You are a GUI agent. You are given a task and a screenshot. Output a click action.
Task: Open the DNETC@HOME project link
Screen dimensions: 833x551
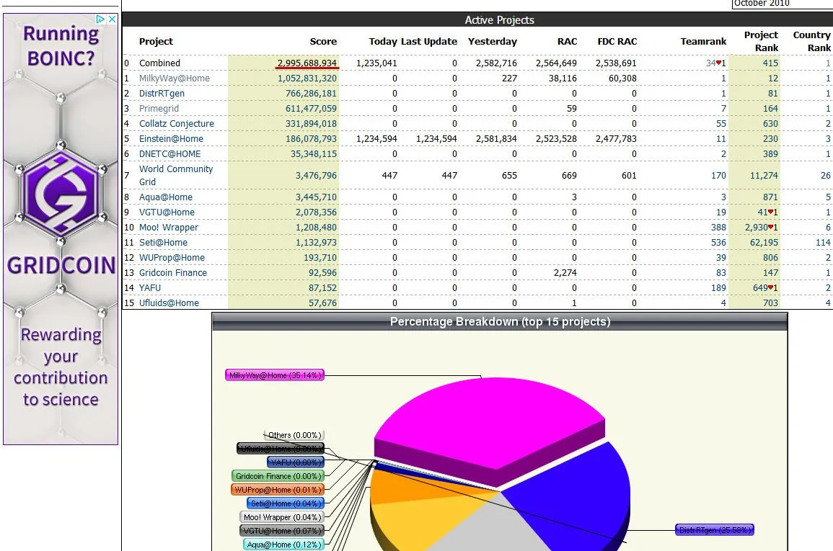170,154
